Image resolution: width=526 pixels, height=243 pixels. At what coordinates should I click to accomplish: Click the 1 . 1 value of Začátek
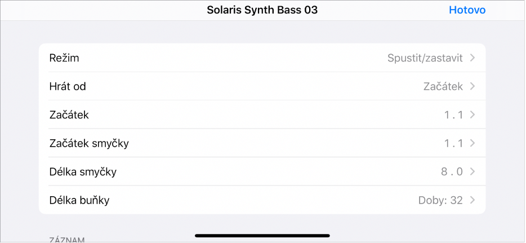pyautogui.click(x=453, y=115)
